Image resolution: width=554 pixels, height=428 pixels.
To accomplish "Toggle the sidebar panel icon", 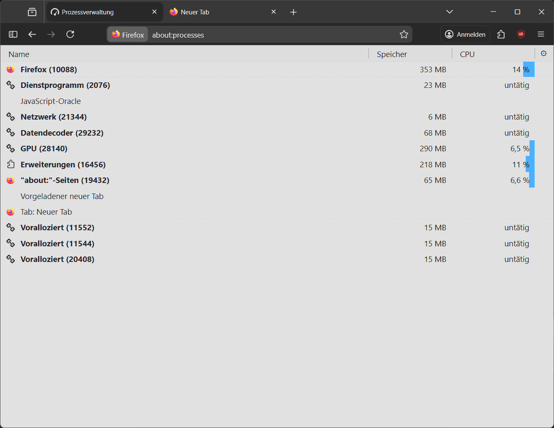I will (x=13, y=34).
